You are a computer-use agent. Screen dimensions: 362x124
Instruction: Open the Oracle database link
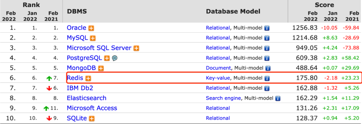[76, 28]
